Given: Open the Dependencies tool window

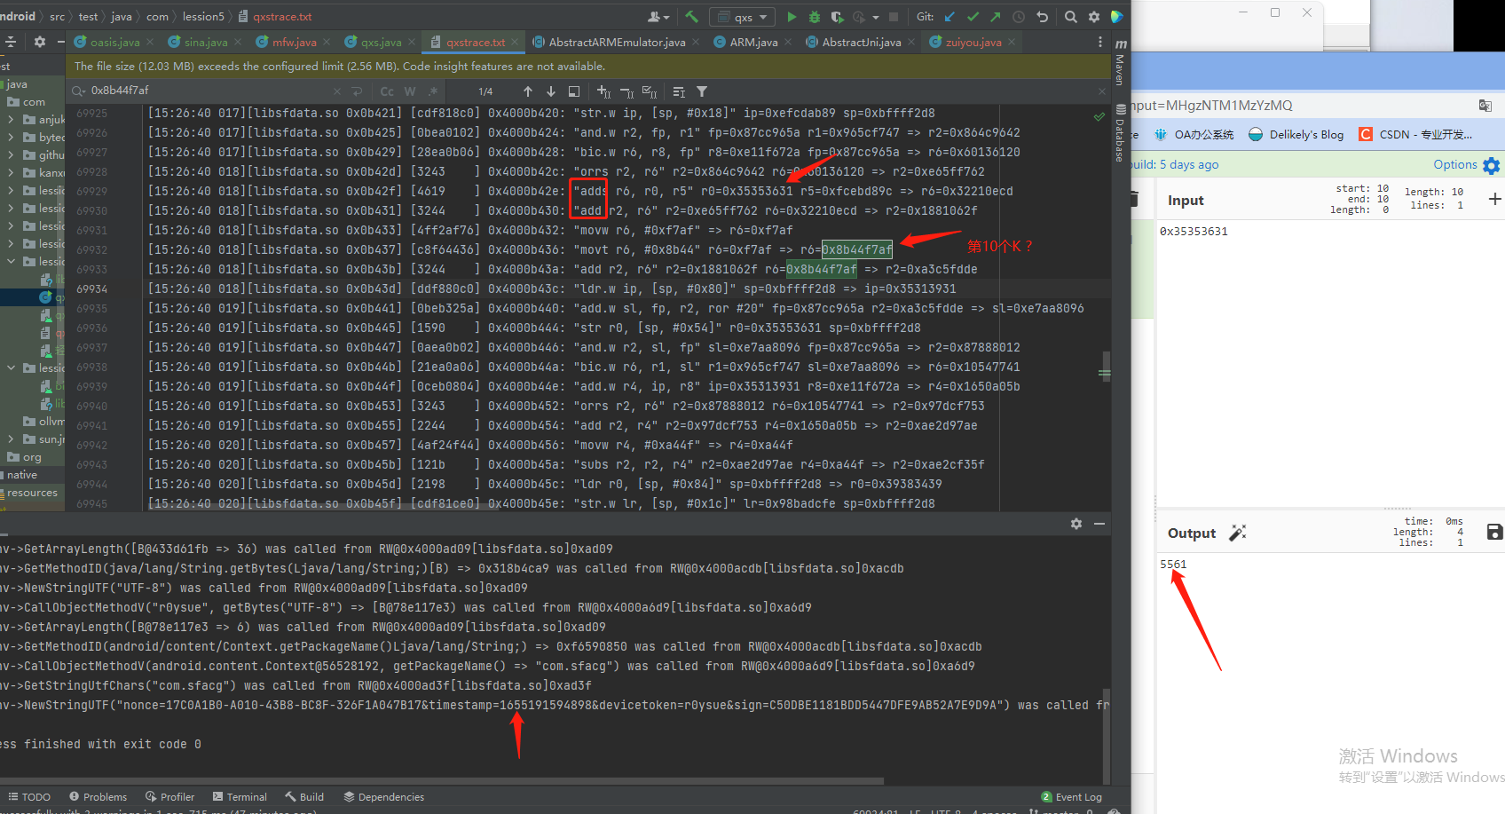Looking at the screenshot, I should click(383, 796).
